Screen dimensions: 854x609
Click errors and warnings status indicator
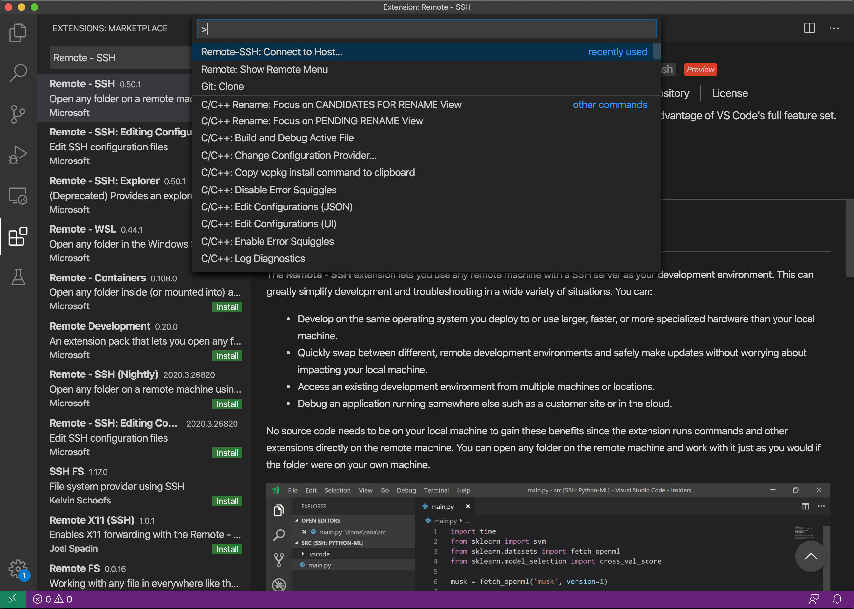click(52, 599)
